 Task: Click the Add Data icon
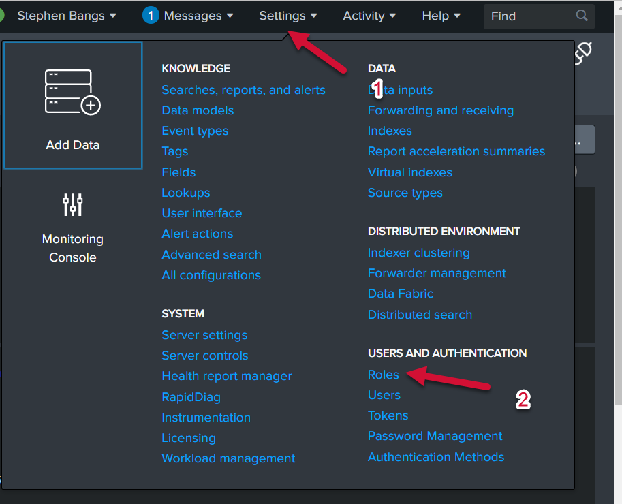click(72, 92)
